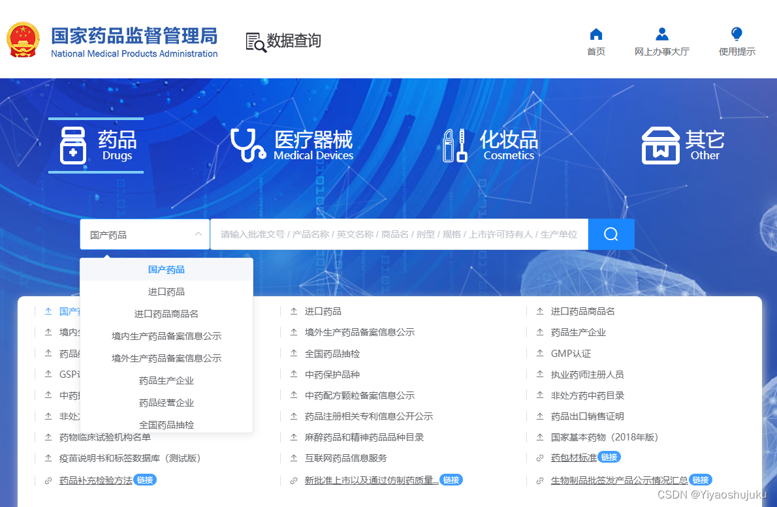
Task: Click the dropdown chevron arrow
Action: pyautogui.click(x=198, y=234)
